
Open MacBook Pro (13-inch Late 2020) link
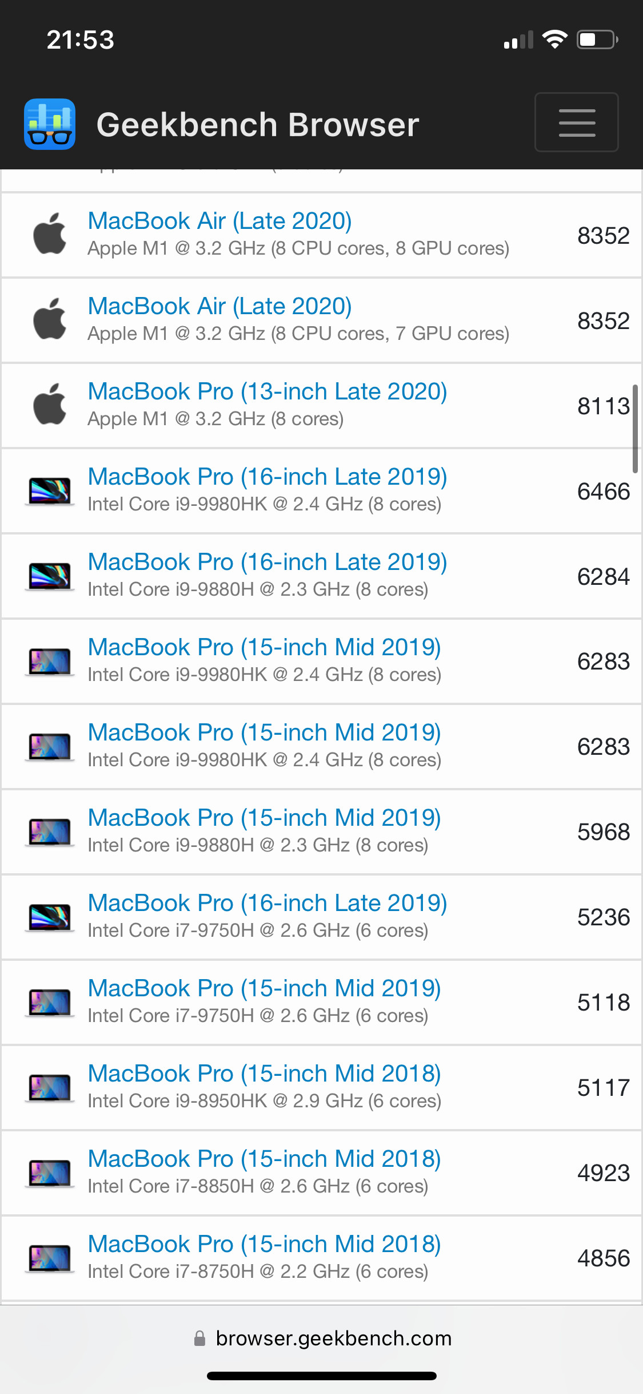(x=267, y=391)
